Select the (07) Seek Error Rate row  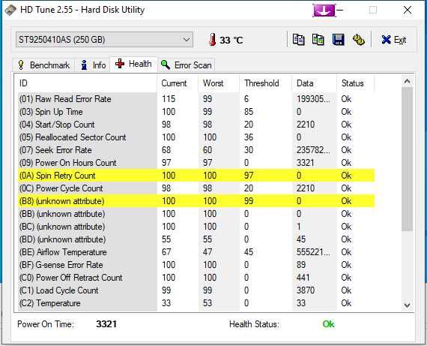pos(196,150)
